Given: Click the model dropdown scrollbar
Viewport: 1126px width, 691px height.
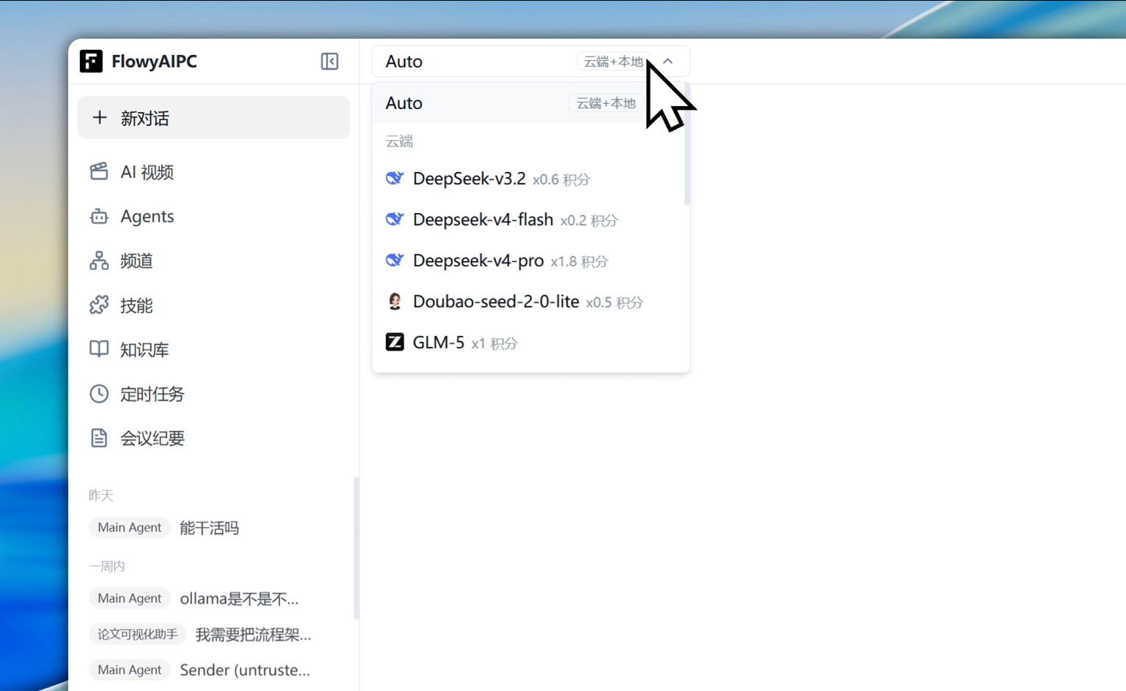Looking at the screenshot, I should coord(687,143).
